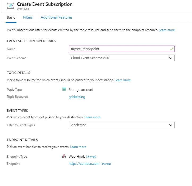Click change link next to contoso endpoint
Image resolution: width=192 pixels, height=186 pixels.
tap(106, 164)
